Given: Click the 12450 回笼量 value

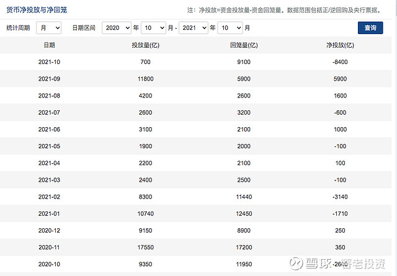Looking at the screenshot, I should pos(244,214).
